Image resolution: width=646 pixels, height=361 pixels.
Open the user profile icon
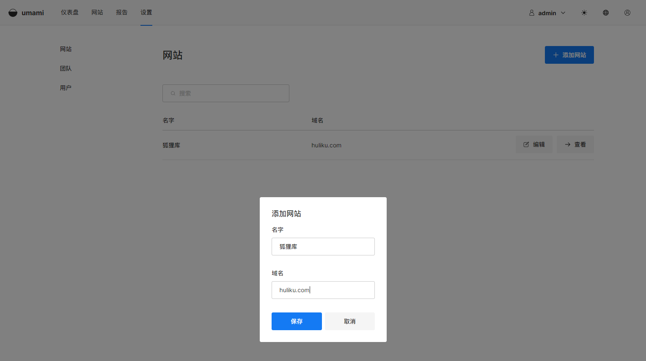(627, 13)
